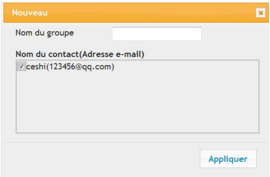Image resolution: width=270 pixels, height=177 pixels.
Task: Uncheck the ceshi contact checkbox
Action: tap(21, 67)
